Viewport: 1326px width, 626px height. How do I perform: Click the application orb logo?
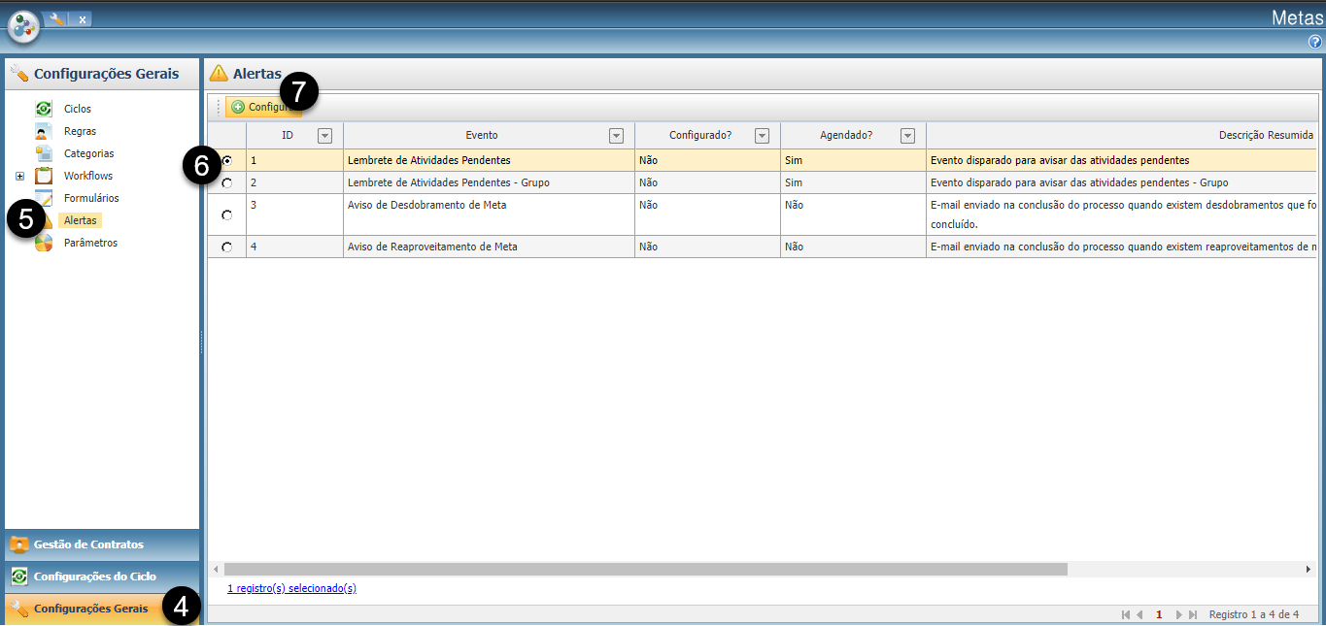click(24, 26)
